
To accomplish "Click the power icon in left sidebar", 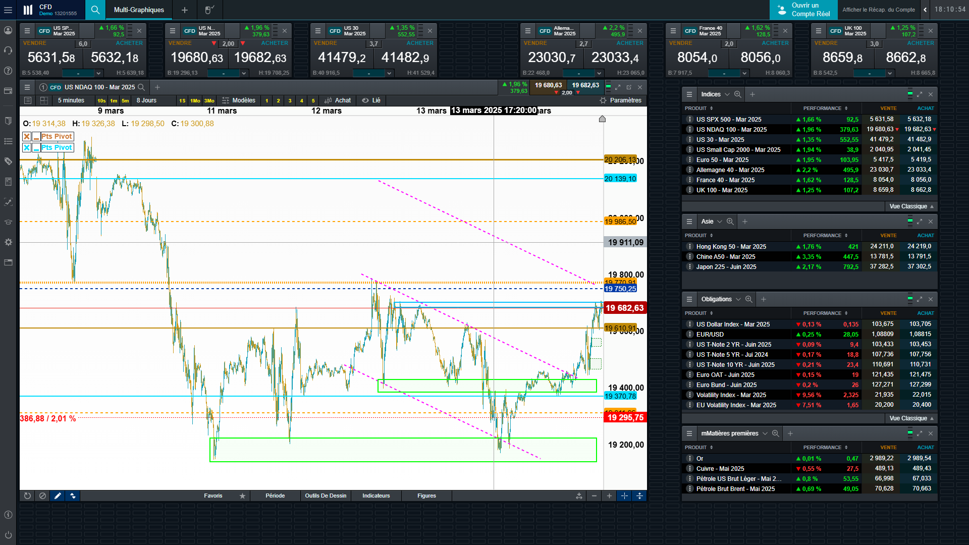I will 8,535.
